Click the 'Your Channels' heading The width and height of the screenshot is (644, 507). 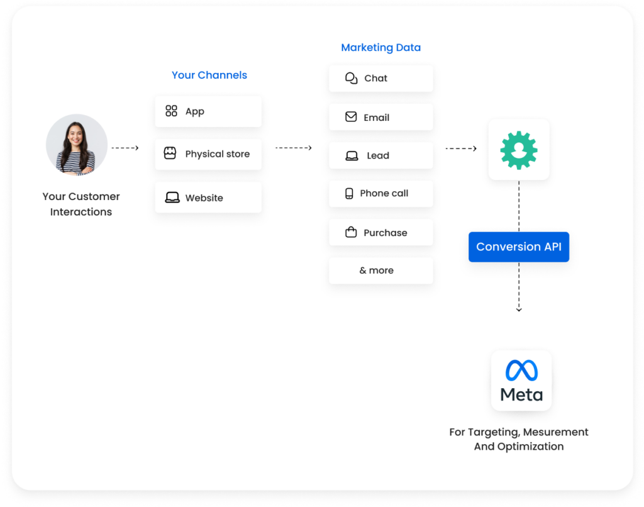coord(209,75)
